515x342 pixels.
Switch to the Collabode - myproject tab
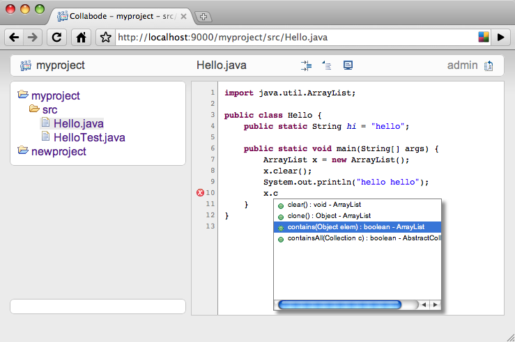click(x=122, y=15)
